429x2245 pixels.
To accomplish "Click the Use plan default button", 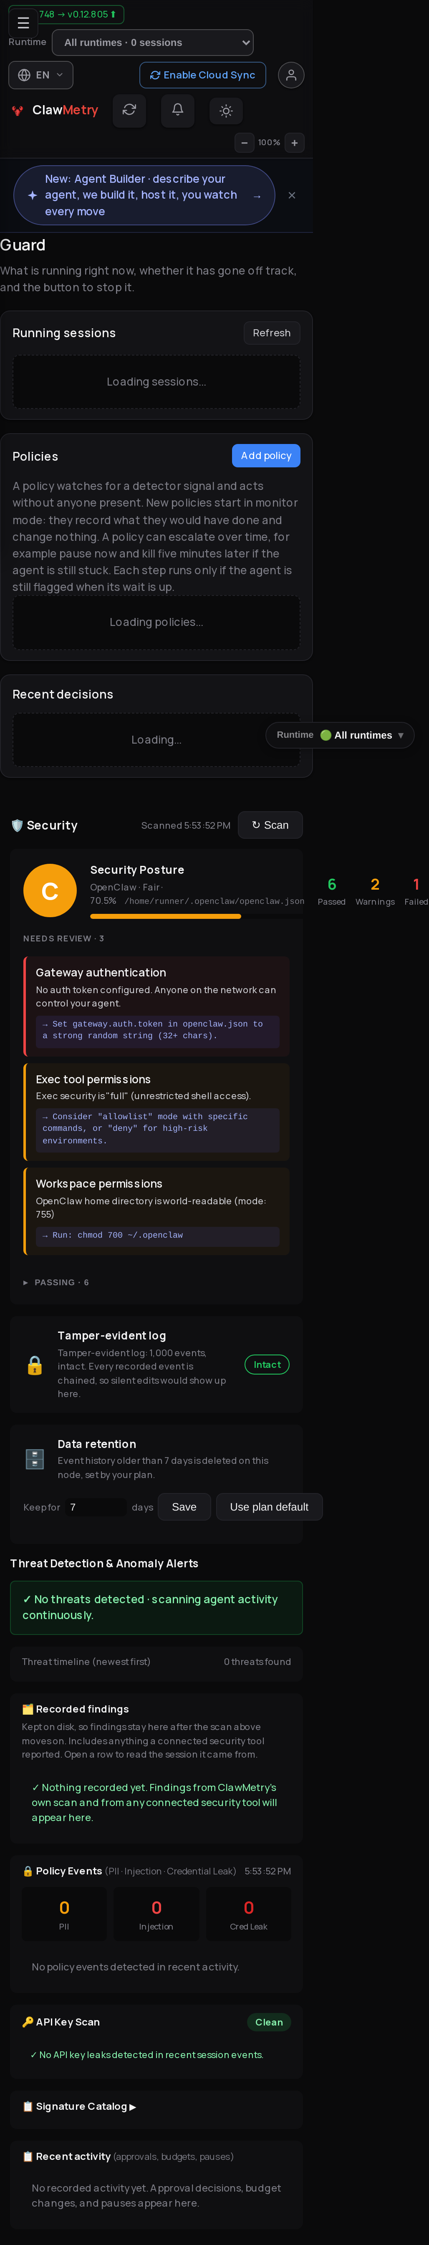I will (x=270, y=1508).
